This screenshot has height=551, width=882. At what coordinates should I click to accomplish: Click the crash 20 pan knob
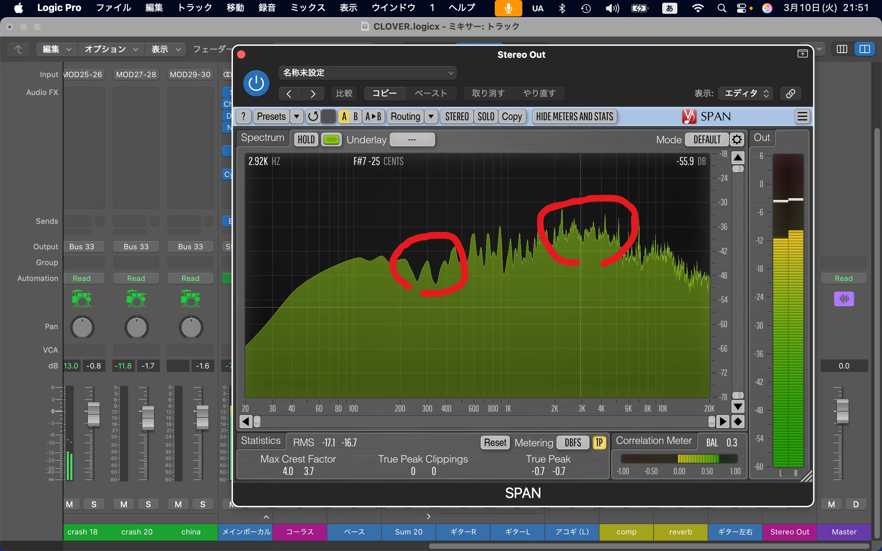pos(136,327)
